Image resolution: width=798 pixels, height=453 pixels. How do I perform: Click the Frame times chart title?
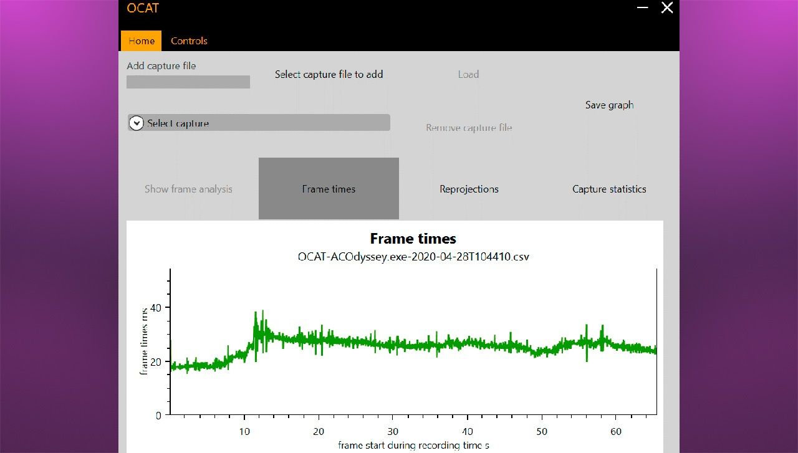pos(413,239)
